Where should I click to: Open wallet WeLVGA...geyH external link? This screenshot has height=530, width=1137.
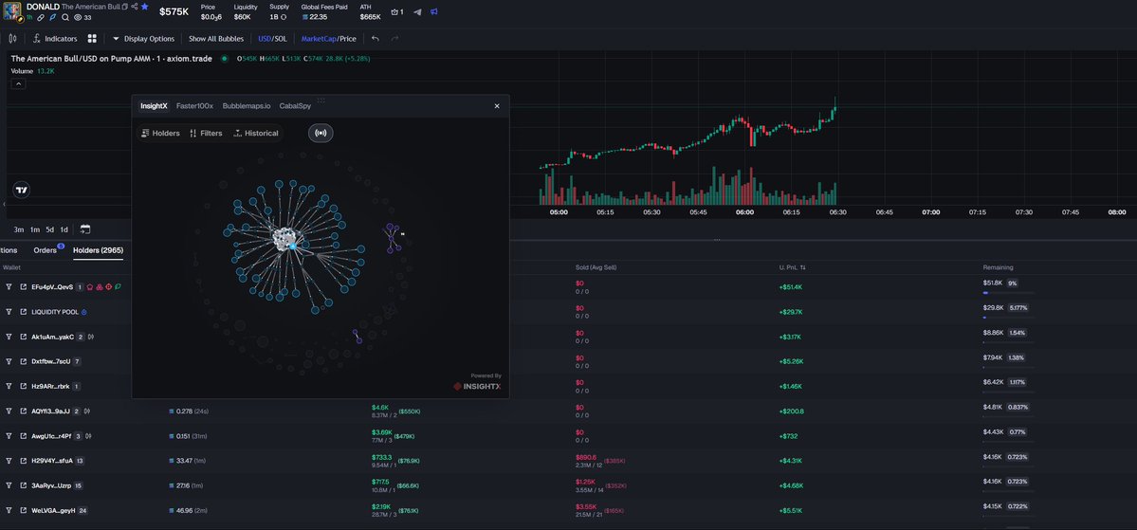pos(23,510)
